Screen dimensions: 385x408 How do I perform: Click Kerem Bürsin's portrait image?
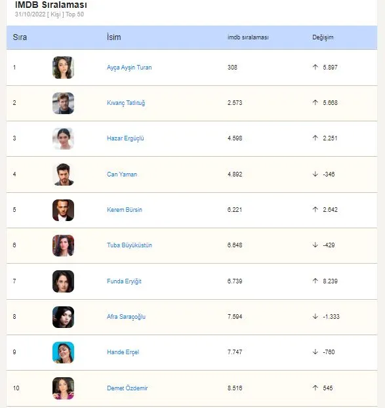point(63,210)
